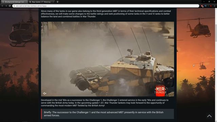Go forward with the browser forward arrow
This screenshot has width=217, height=122.
tap(6, 6)
